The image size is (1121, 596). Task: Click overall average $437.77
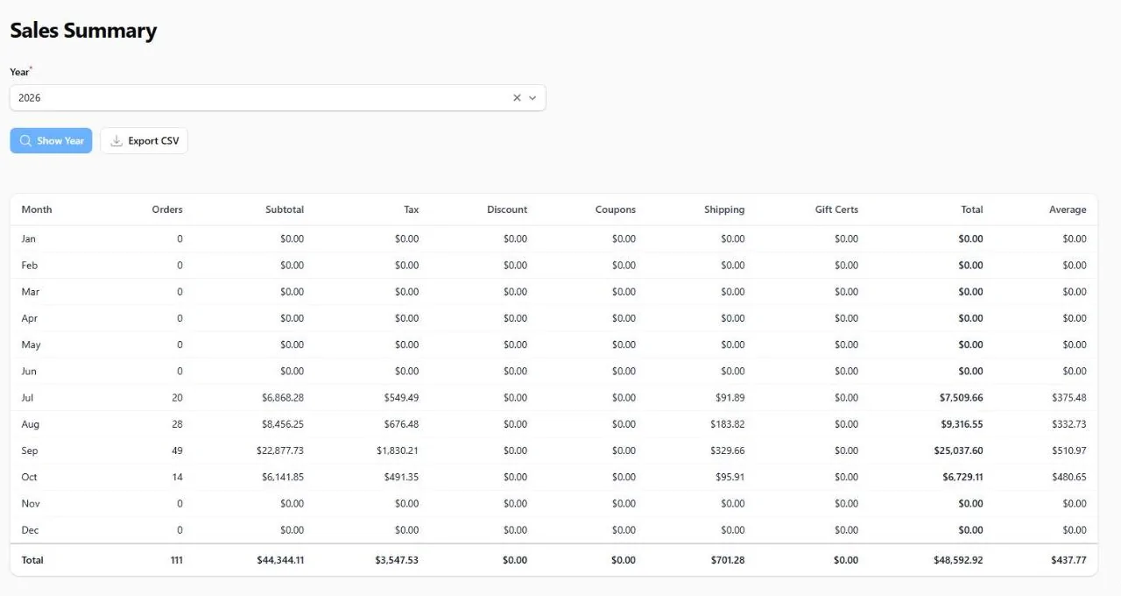pyautogui.click(x=1069, y=560)
